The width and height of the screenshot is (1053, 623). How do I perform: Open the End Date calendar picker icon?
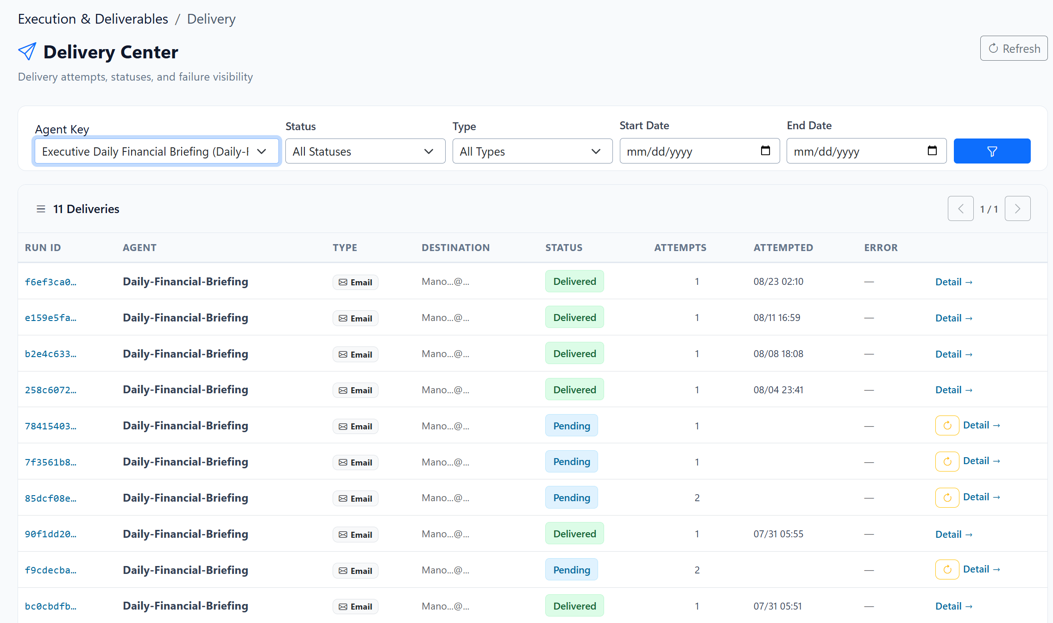[x=932, y=151]
